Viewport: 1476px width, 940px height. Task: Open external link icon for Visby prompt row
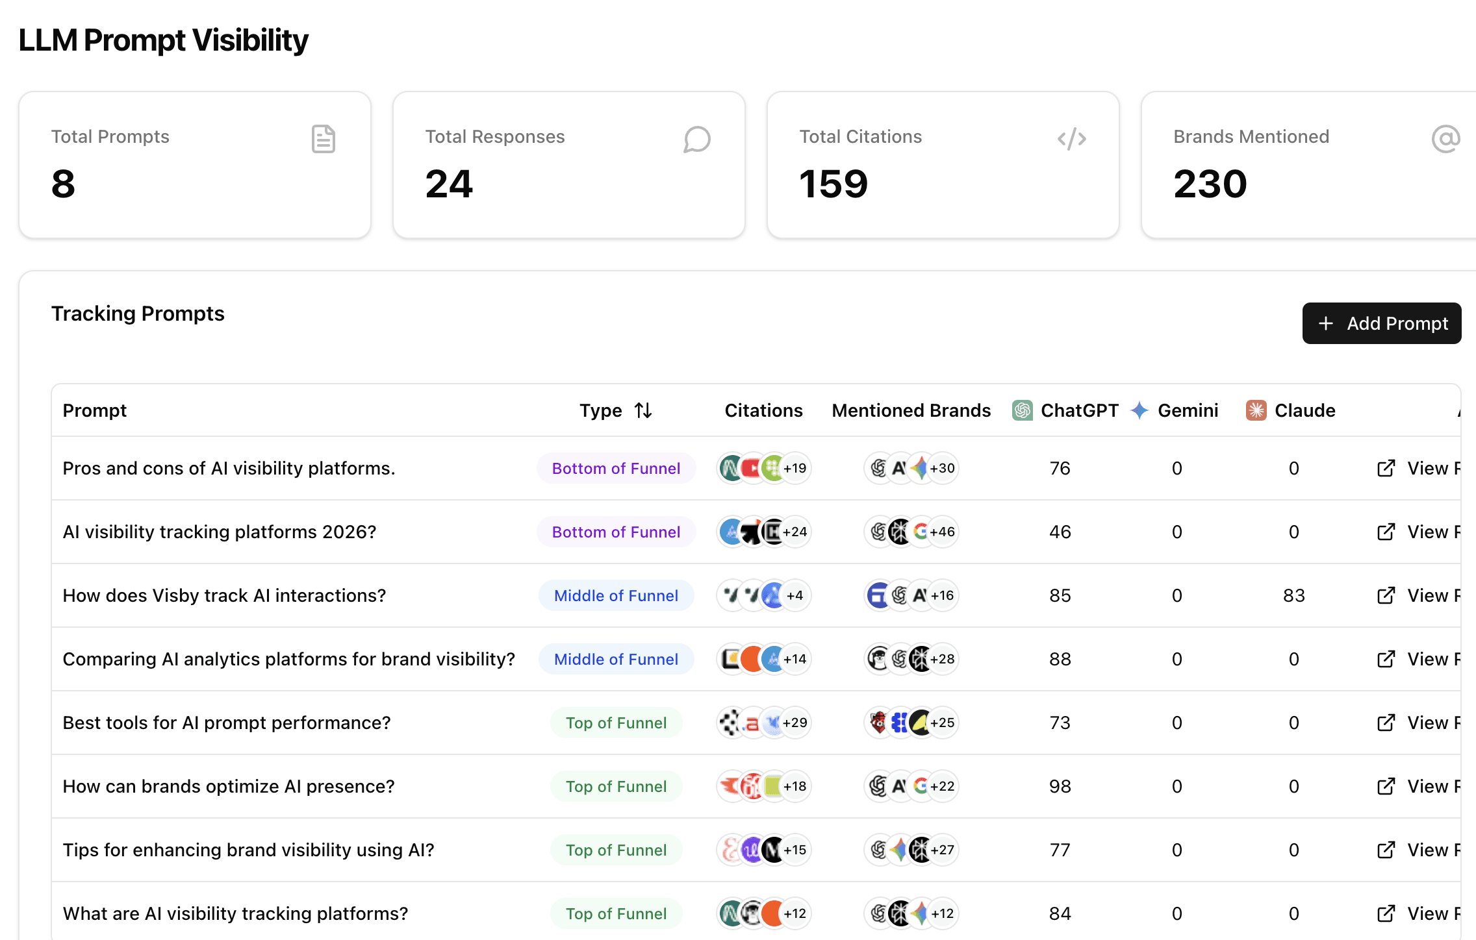point(1386,596)
